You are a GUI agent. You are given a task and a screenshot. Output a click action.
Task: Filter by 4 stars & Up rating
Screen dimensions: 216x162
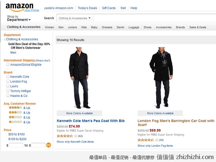[x=19, y=108]
